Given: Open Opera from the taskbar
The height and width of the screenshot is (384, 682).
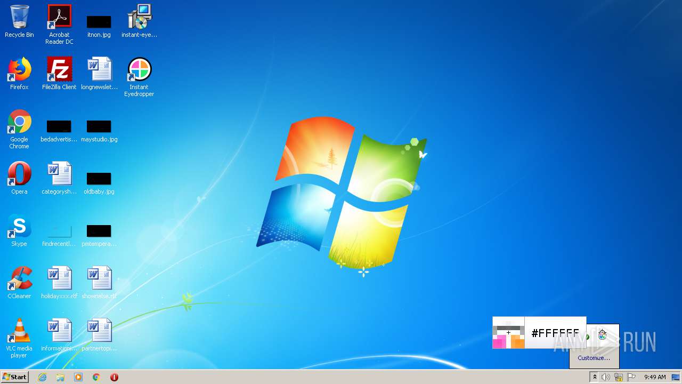Looking at the screenshot, I should point(114,377).
